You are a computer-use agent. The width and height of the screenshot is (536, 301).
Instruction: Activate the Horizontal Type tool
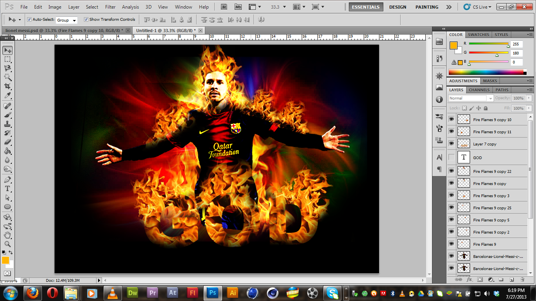tap(8, 188)
